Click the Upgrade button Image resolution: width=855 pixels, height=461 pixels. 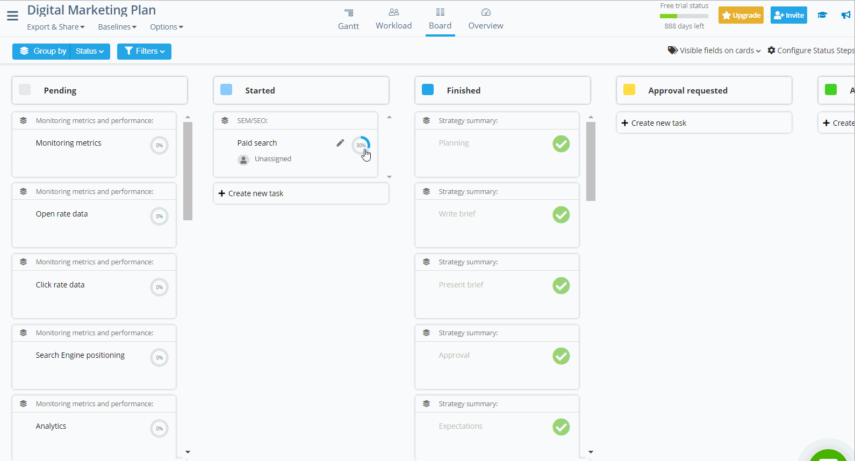(741, 15)
